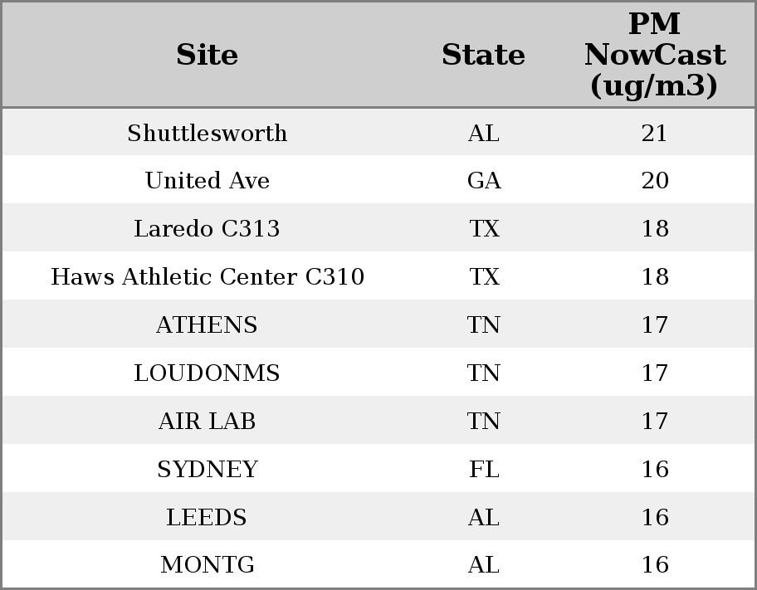The height and width of the screenshot is (590, 757).
Task: Select the ATHENS site cell
Action: pos(207,324)
